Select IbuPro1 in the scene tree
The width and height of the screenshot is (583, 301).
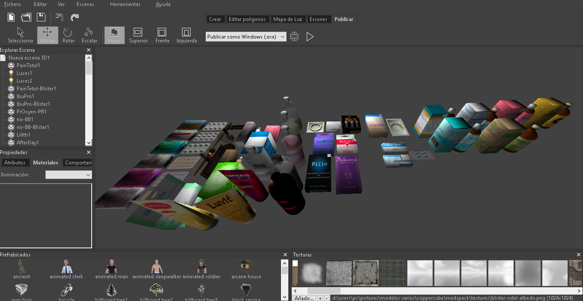pos(25,96)
